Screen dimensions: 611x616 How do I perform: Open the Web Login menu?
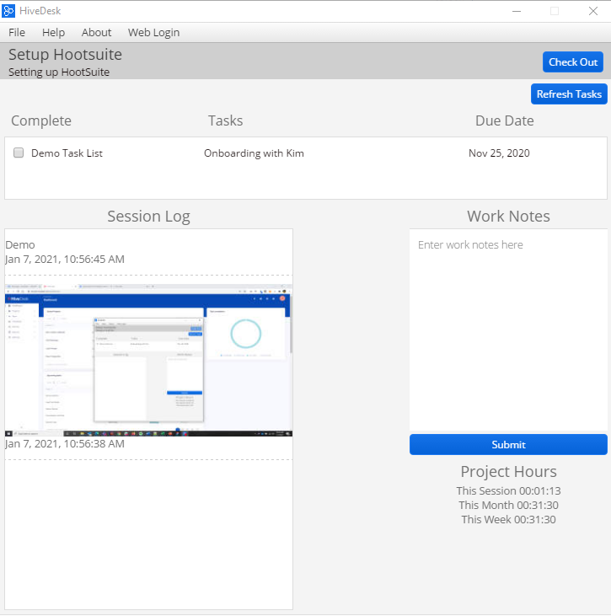pos(153,33)
